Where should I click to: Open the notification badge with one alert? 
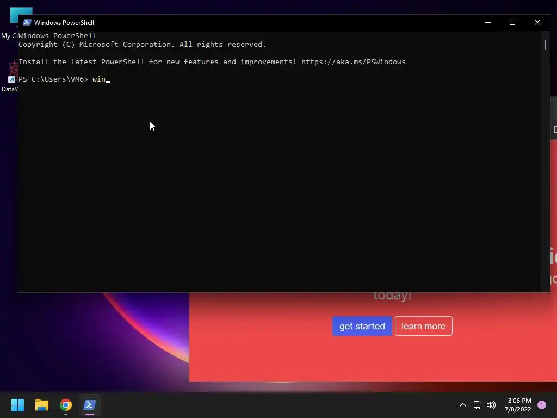(542, 404)
